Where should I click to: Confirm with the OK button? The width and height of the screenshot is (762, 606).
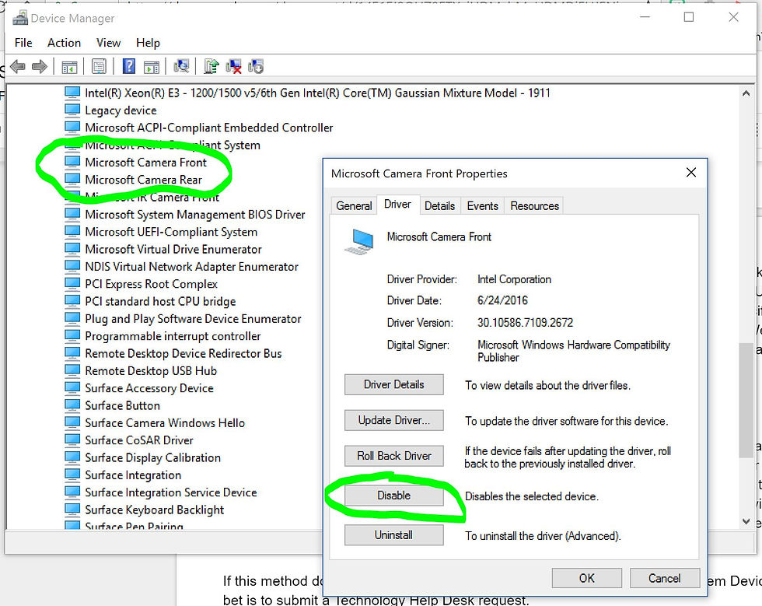coord(586,578)
